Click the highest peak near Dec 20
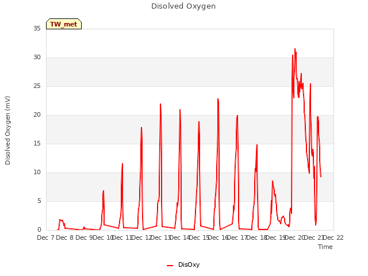368x276 pixels. point(295,49)
